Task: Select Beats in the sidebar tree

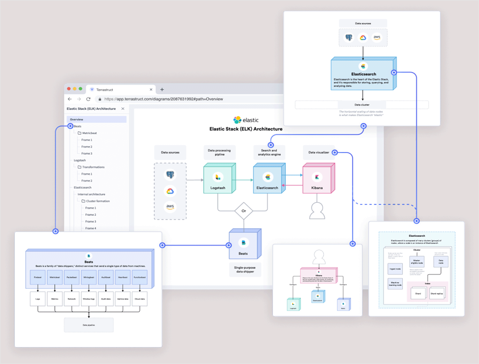Action: tap(78, 126)
